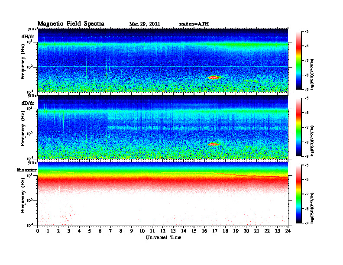The image size is (343, 265).
Task: Click the red burst in dH/dt spectrogram
Action: (214, 78)
